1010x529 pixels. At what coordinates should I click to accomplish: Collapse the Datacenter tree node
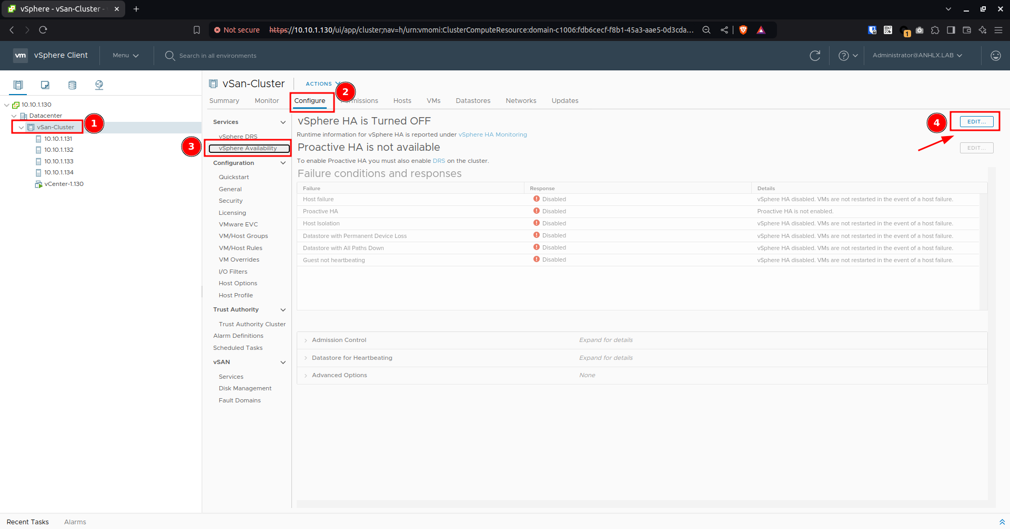(14, 116)
